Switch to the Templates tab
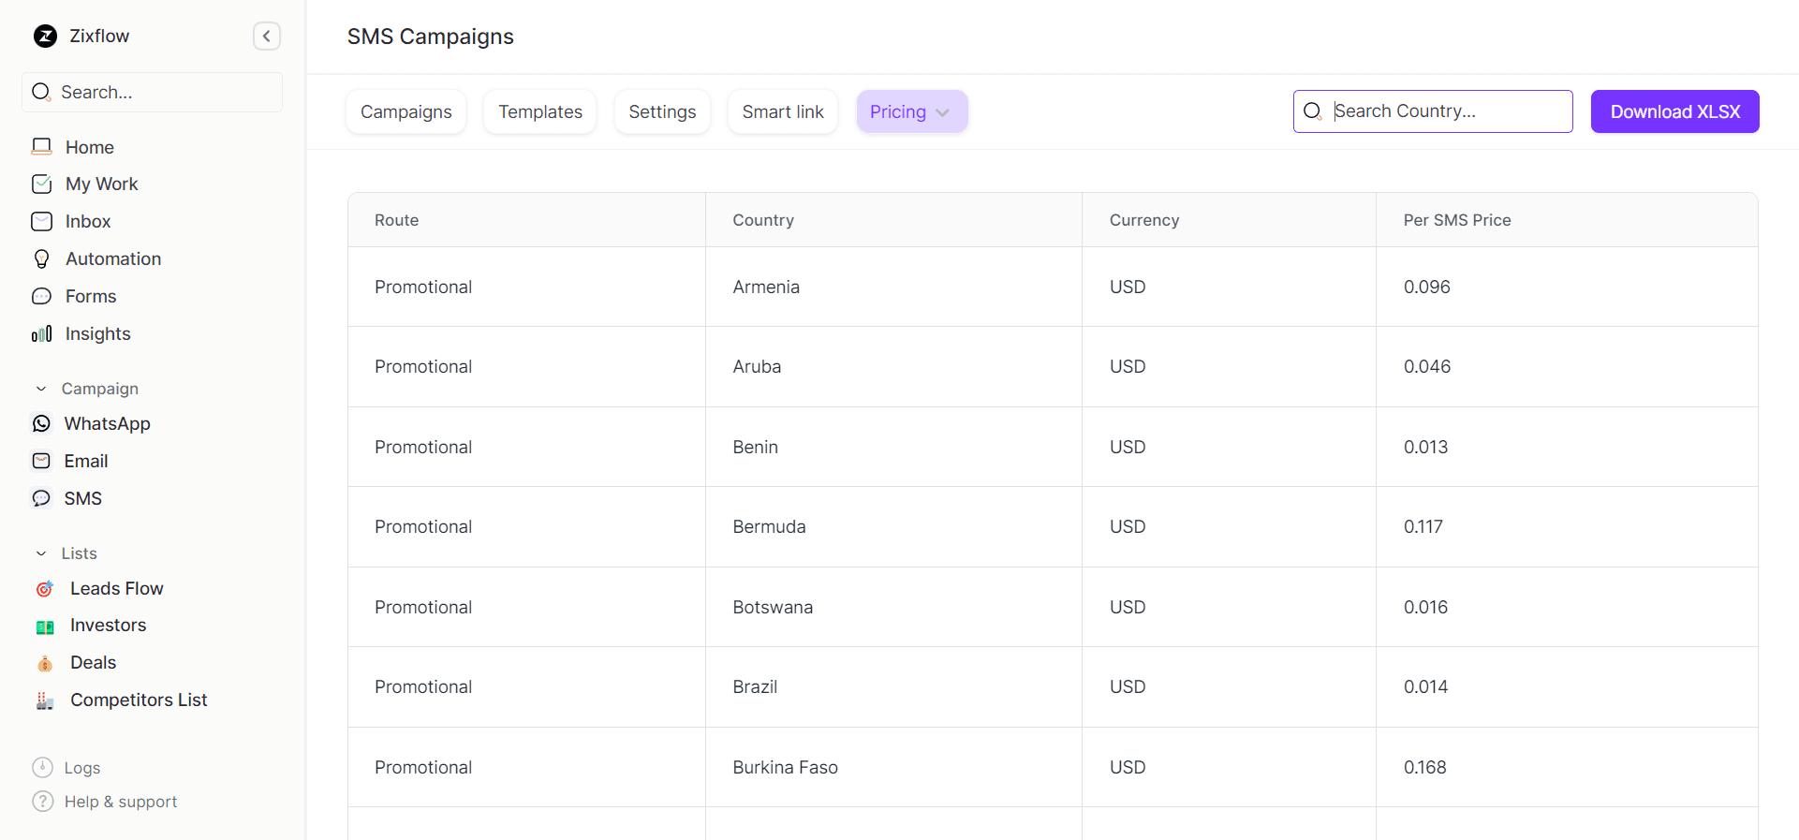This screenshot has width=1799, height=840. [540, 112]
